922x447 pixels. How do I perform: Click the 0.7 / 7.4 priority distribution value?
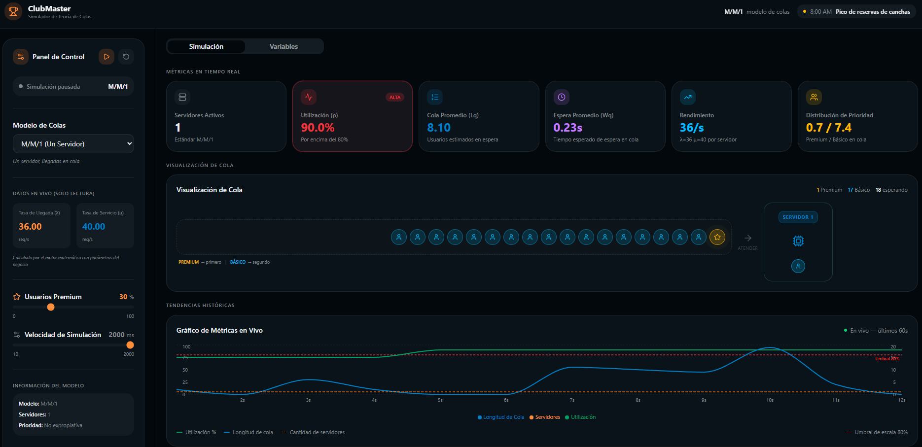[829, 128]
